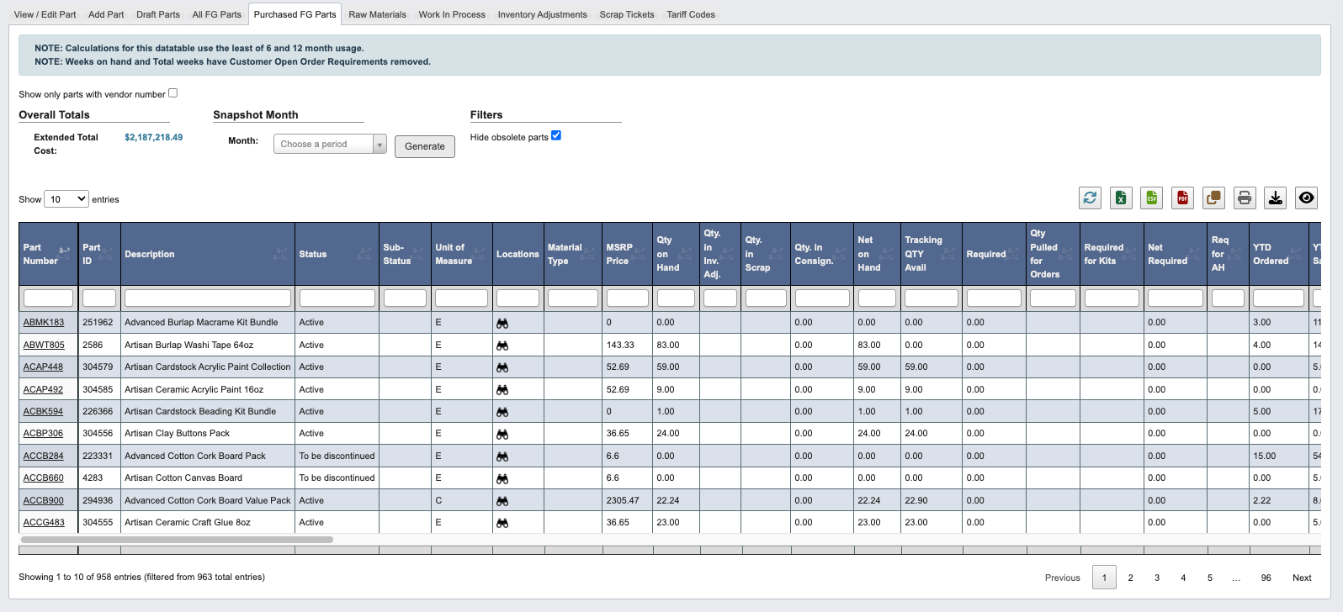Enable show only parts with vendor number
The width and height of the screenshot is (1343, 612).
173,93
